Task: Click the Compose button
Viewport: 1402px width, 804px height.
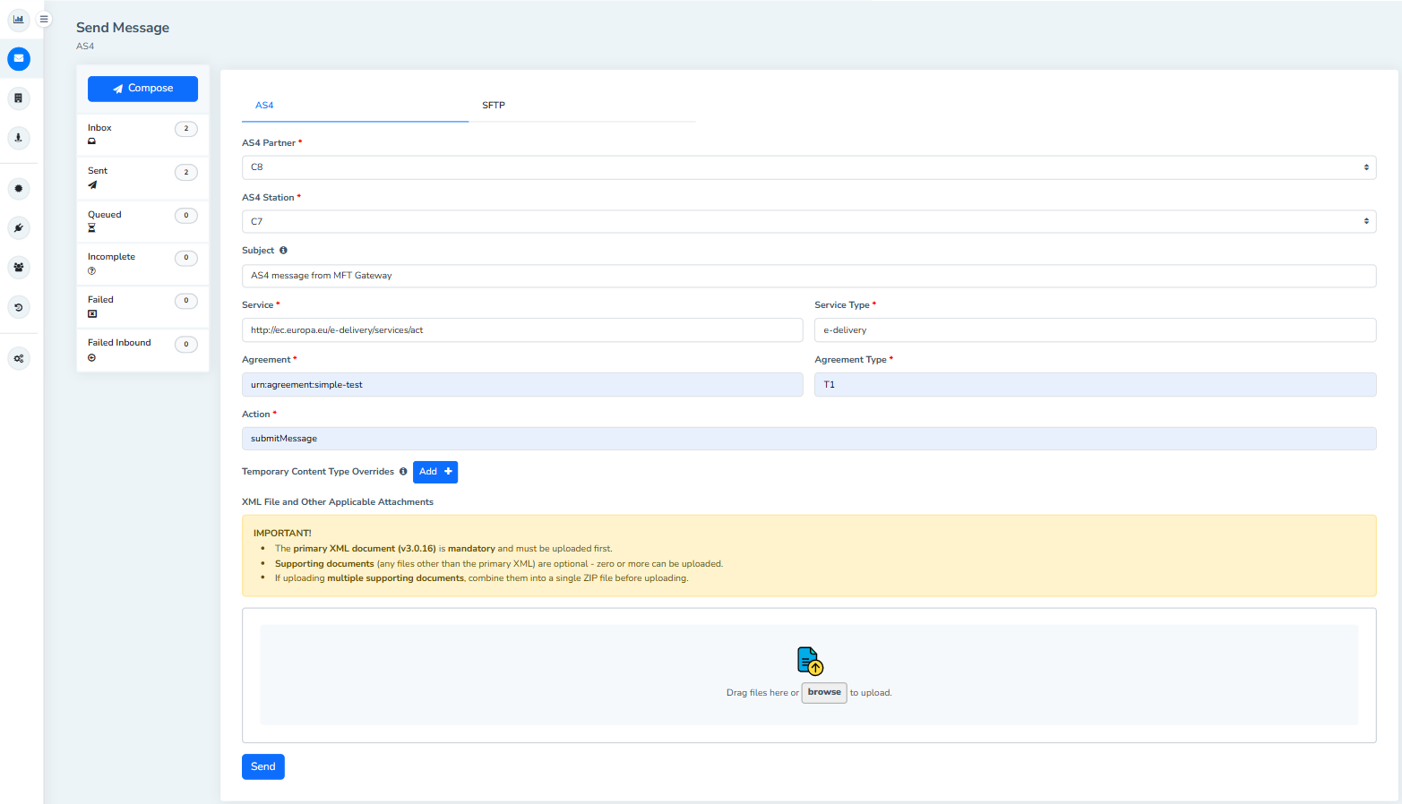Action: click(142, 89)
